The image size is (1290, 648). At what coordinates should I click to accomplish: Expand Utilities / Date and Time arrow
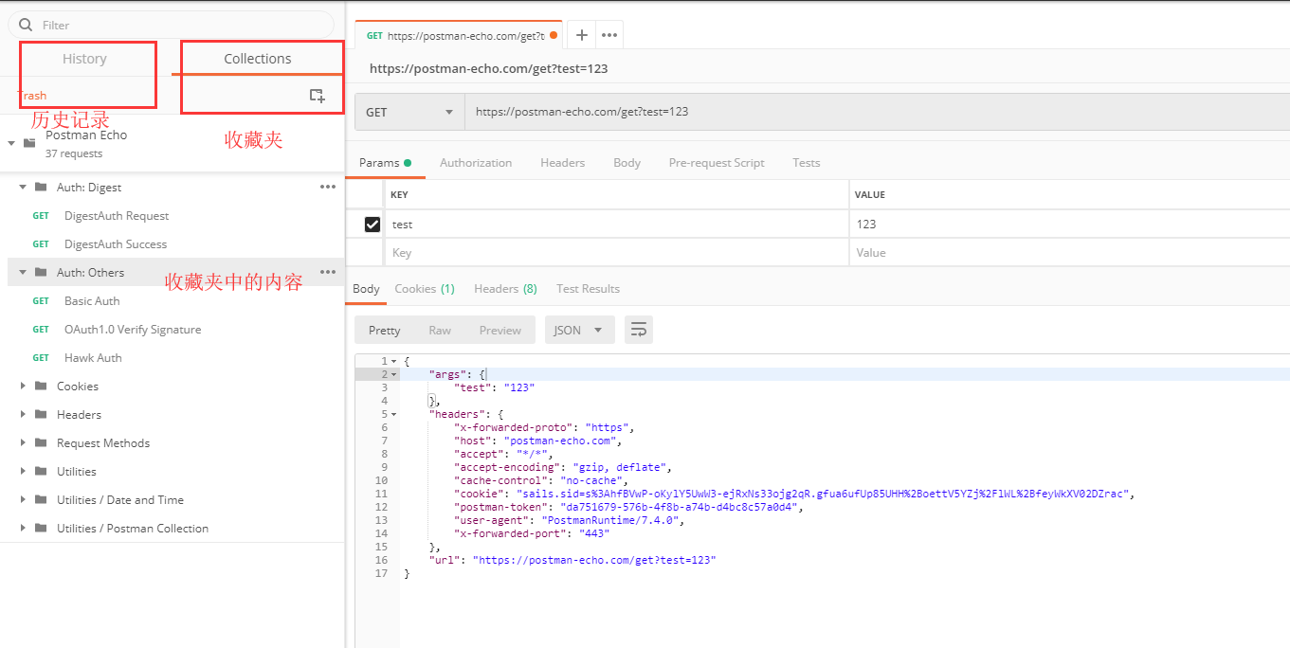click(23, 499)
